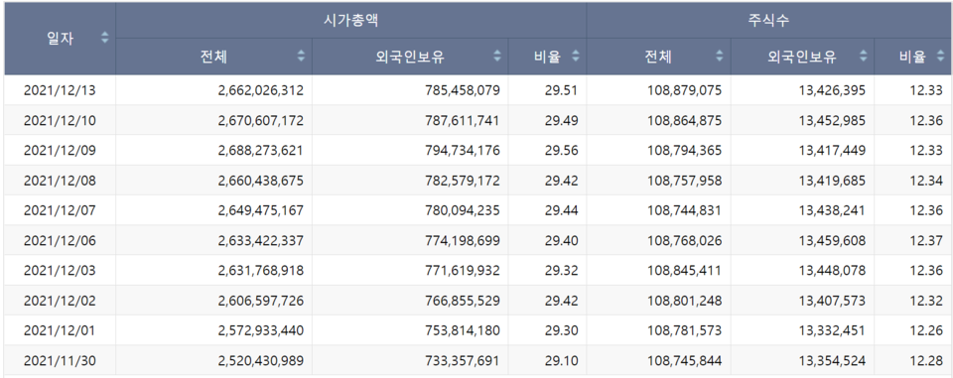Click foreign-held value 787,611,741
This screenshot has height=378, width=953.
coord(464,120)
